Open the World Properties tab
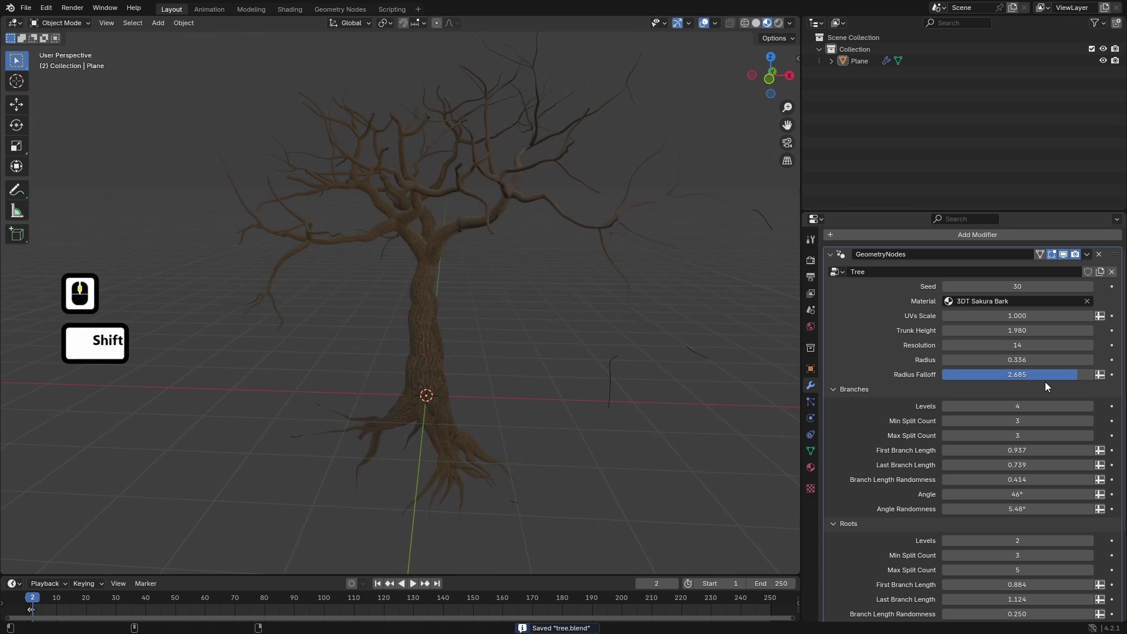 coord(810,326)
